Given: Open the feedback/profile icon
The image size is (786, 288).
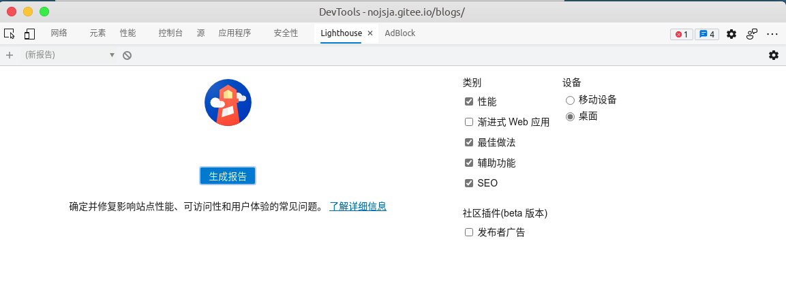Looking at the screenshot, I should coord(752,34).
